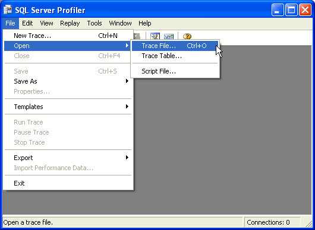Click the Performance Monitor graph toolbar icon
Image resolution: width=315 pixels, height=230 pixels.
point(169,36)
